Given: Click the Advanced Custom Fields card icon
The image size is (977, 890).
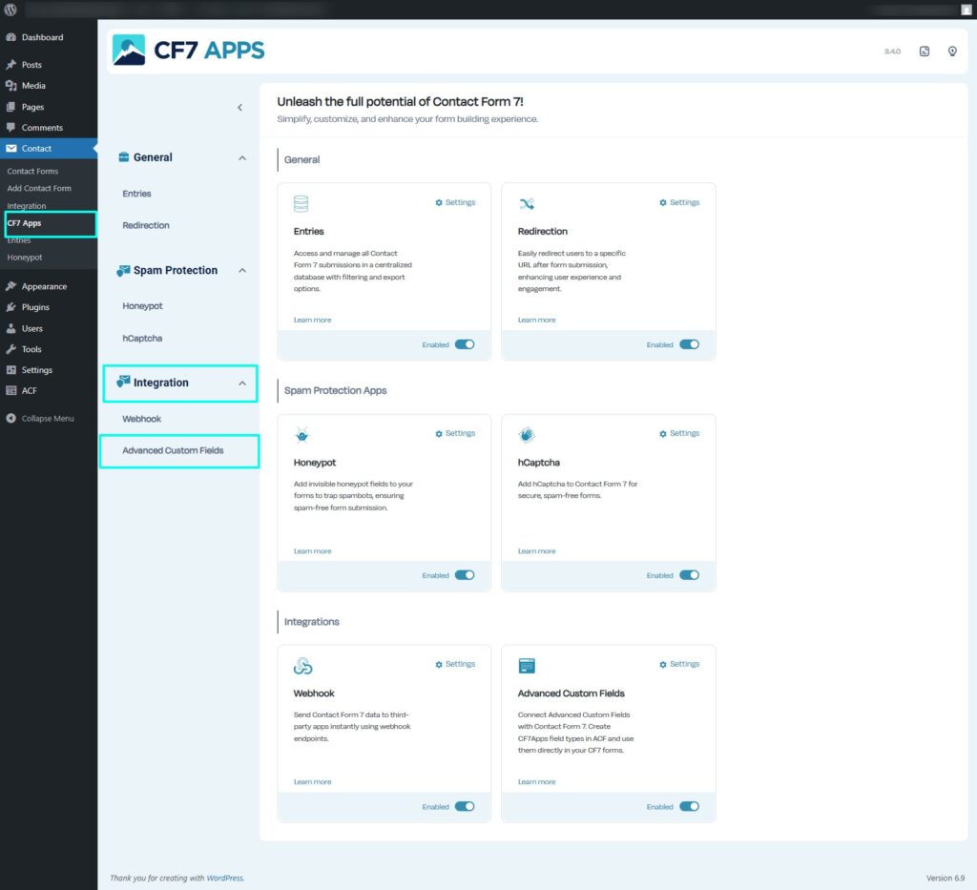Looking at the screenshot, I should (527, 666).
